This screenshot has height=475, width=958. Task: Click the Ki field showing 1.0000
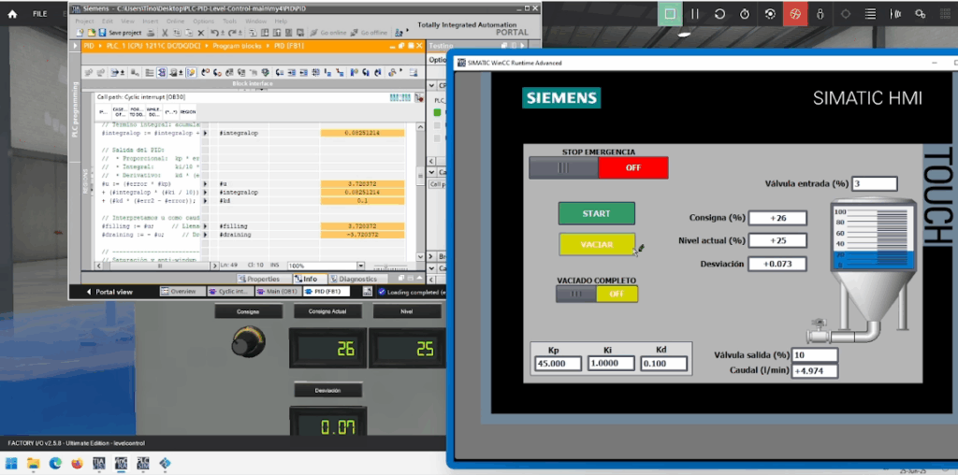[611, 364]
